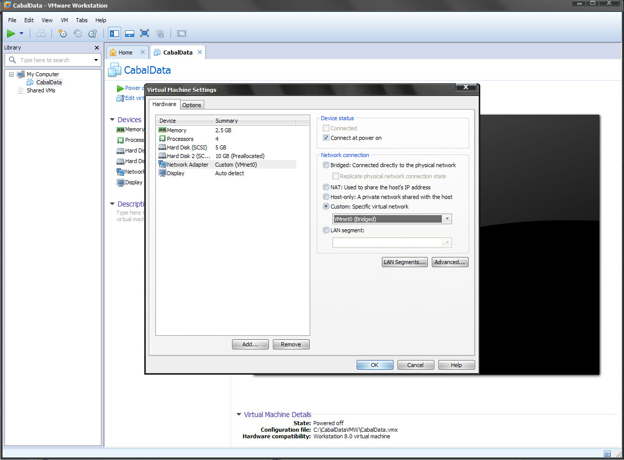Click the large CabalData VM icon heading
This screenshot has height=460, width=624.
pos(115,70)
